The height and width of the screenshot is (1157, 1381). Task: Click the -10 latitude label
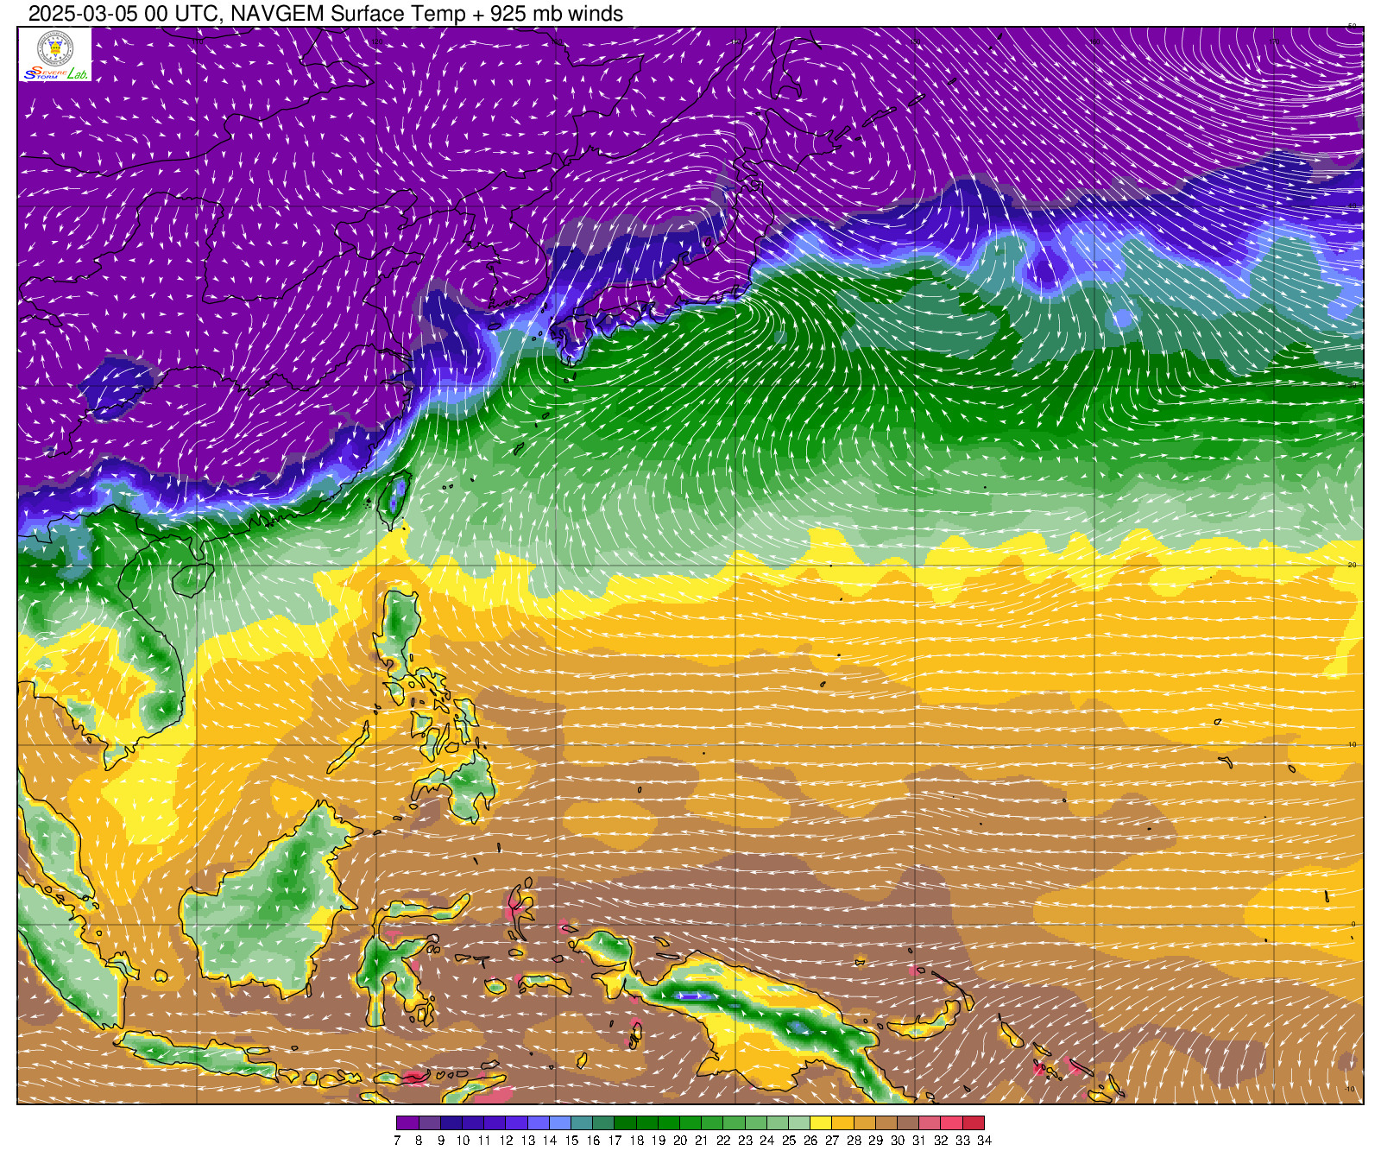(x=1352, y=1089)
